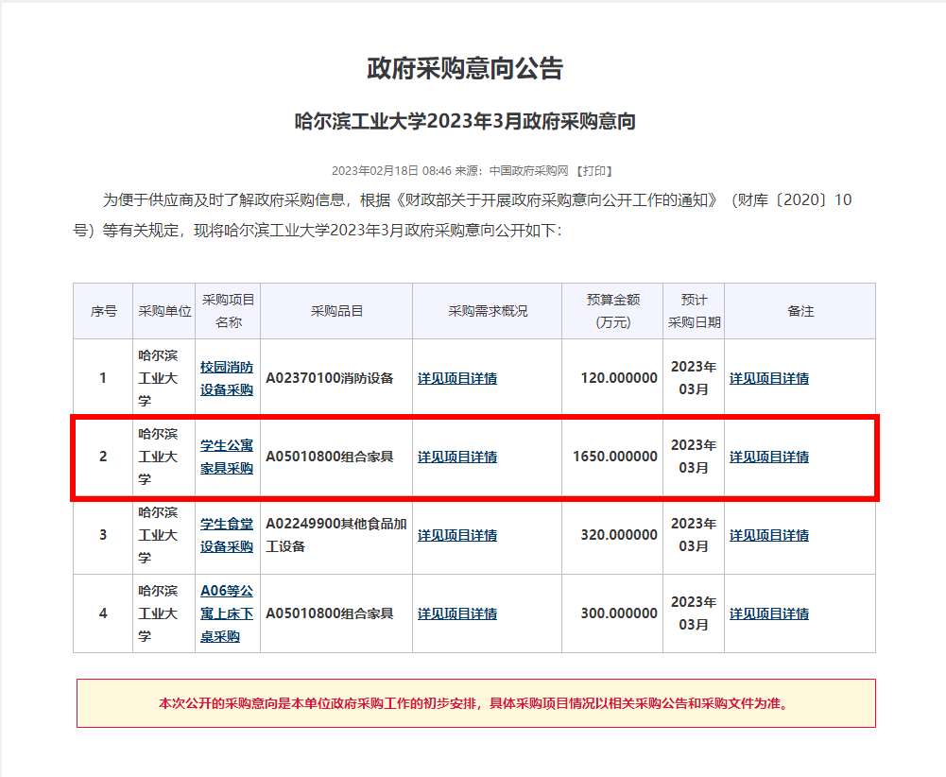Screen dimensions: 946x777
Task: Click the 【打印】 print link
Action: coord(594,171)
